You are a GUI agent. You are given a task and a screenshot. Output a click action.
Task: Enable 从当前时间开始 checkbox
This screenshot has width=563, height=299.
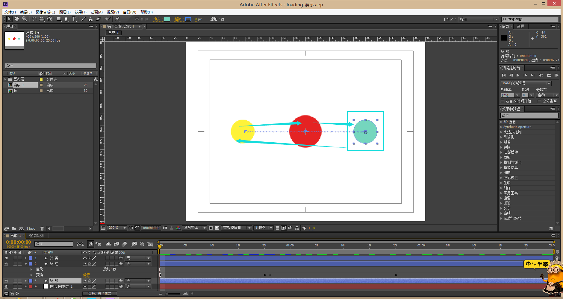tap(503, 101)
